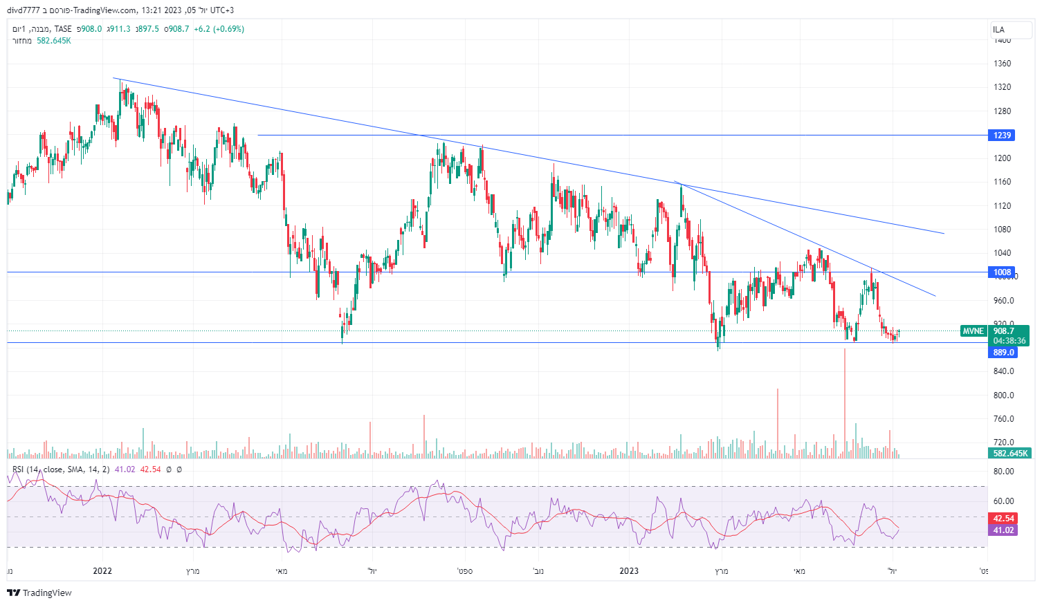Viewport: 1042px width, 605px height.
Task: Click the divd7777 publisher name
Action: pyautogui.click(x=24, y=10)
